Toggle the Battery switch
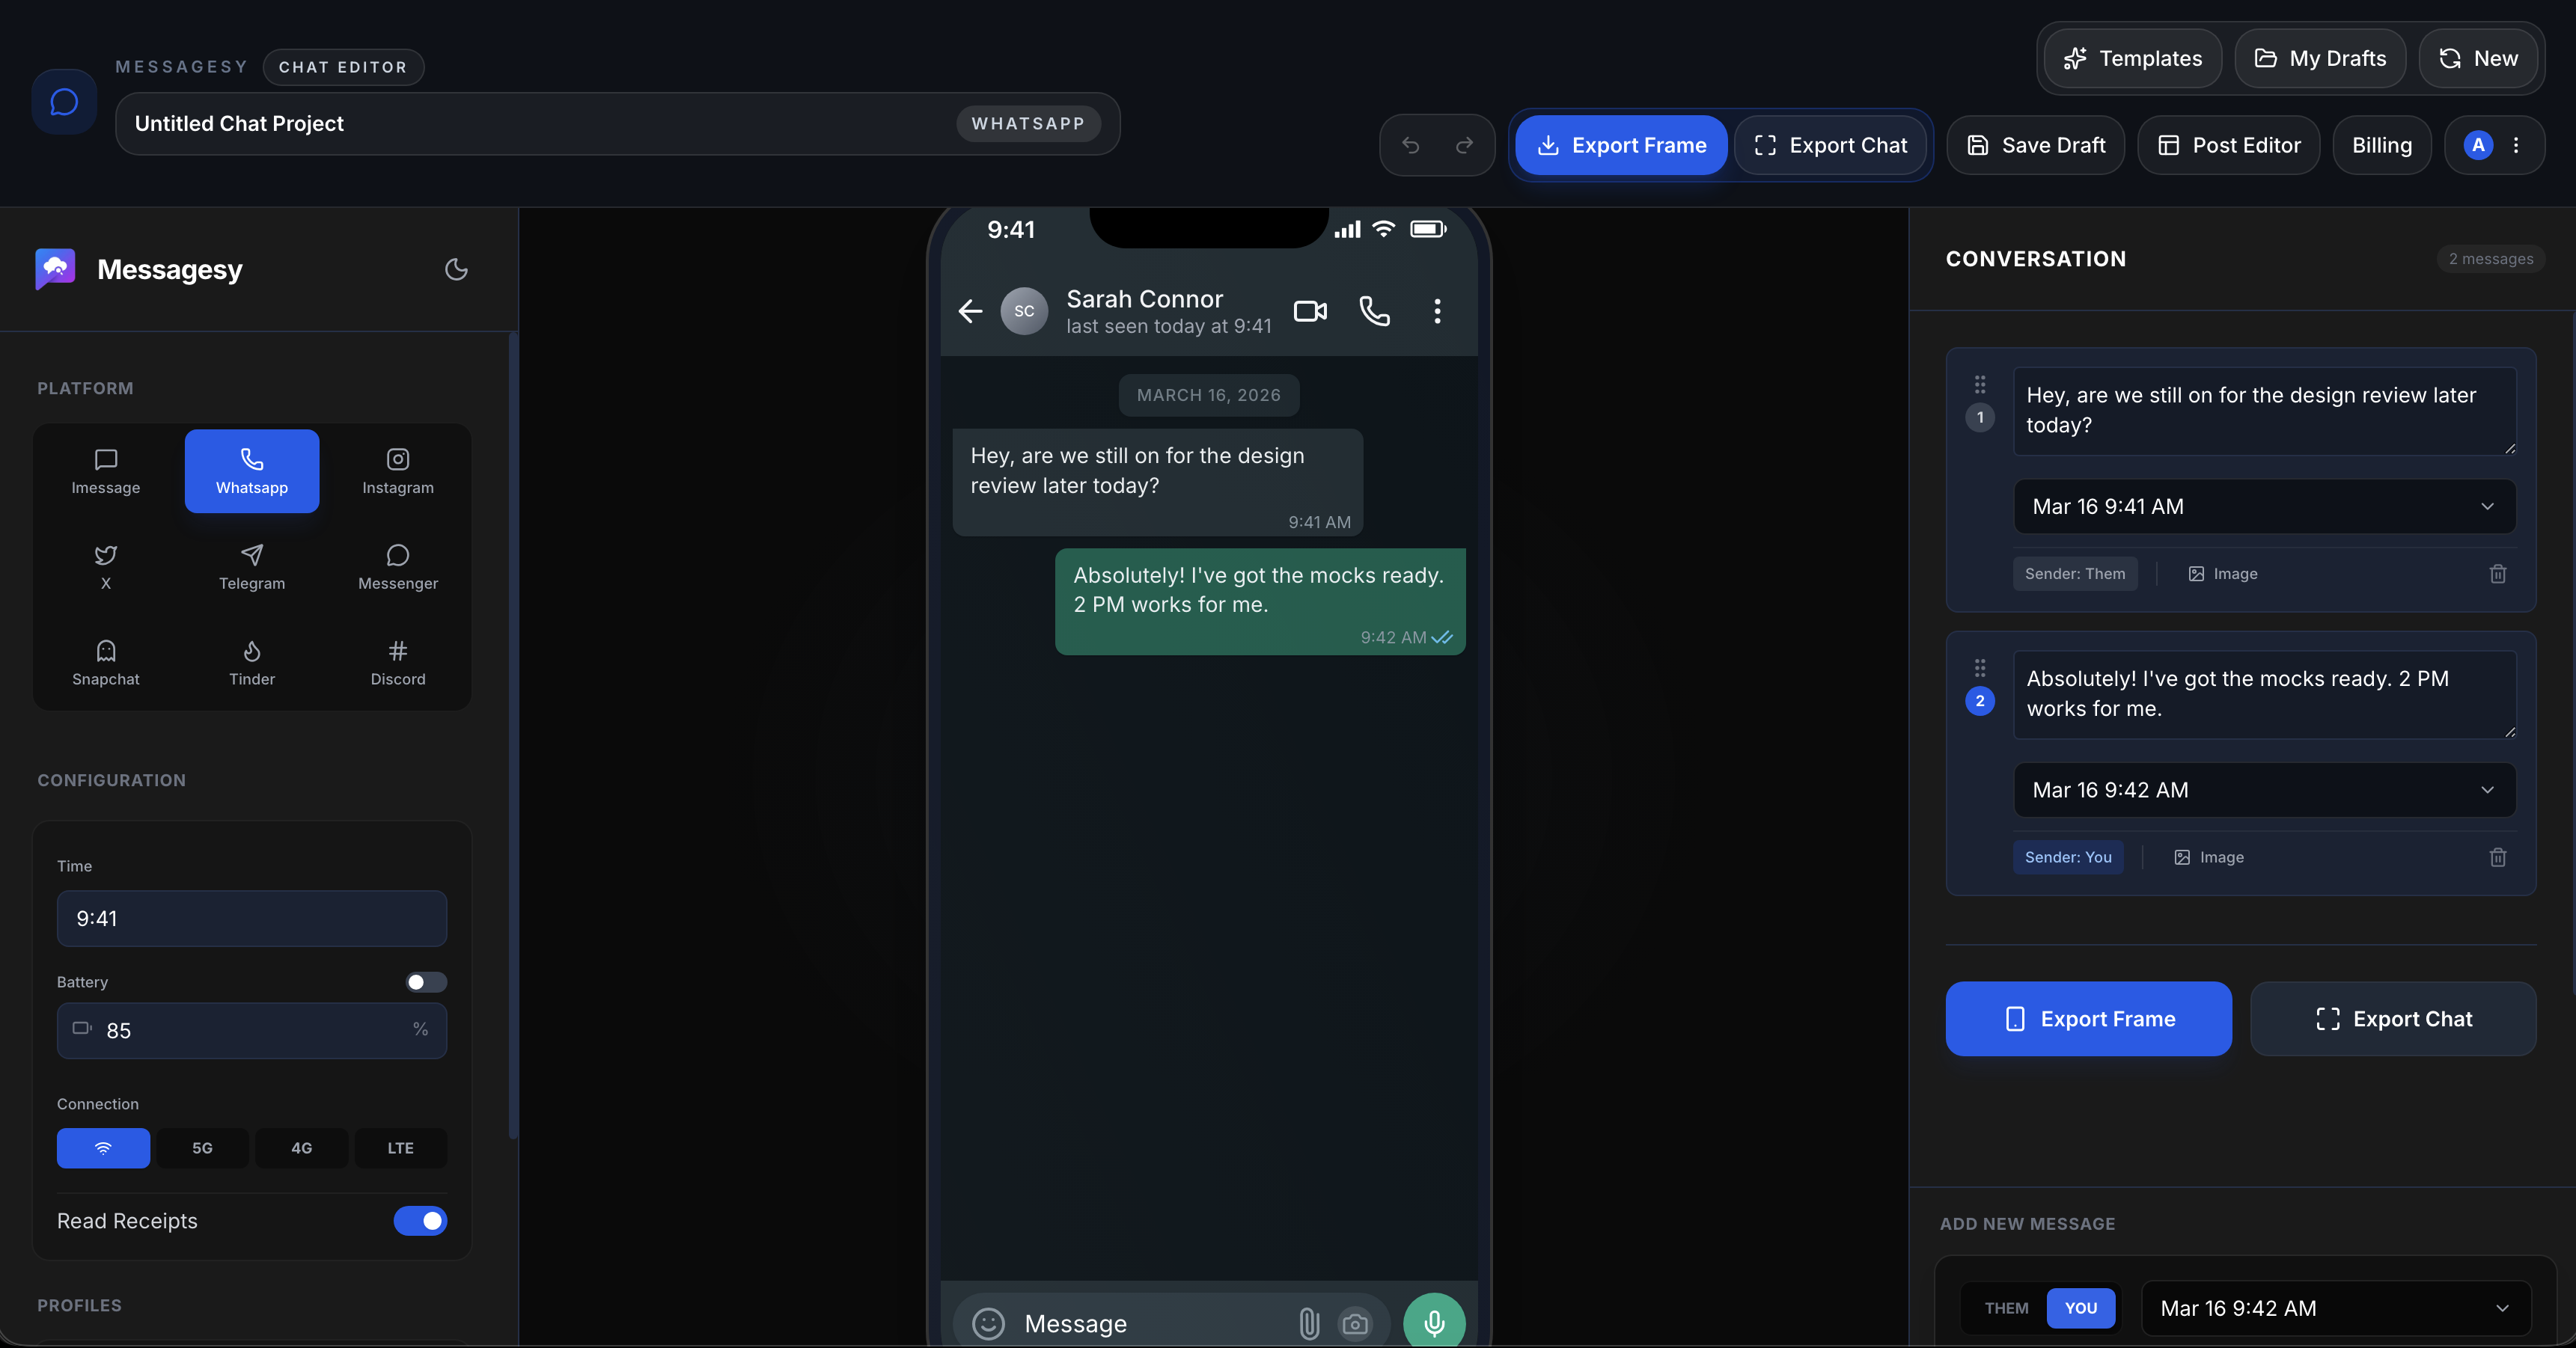 tap(426, 982)
